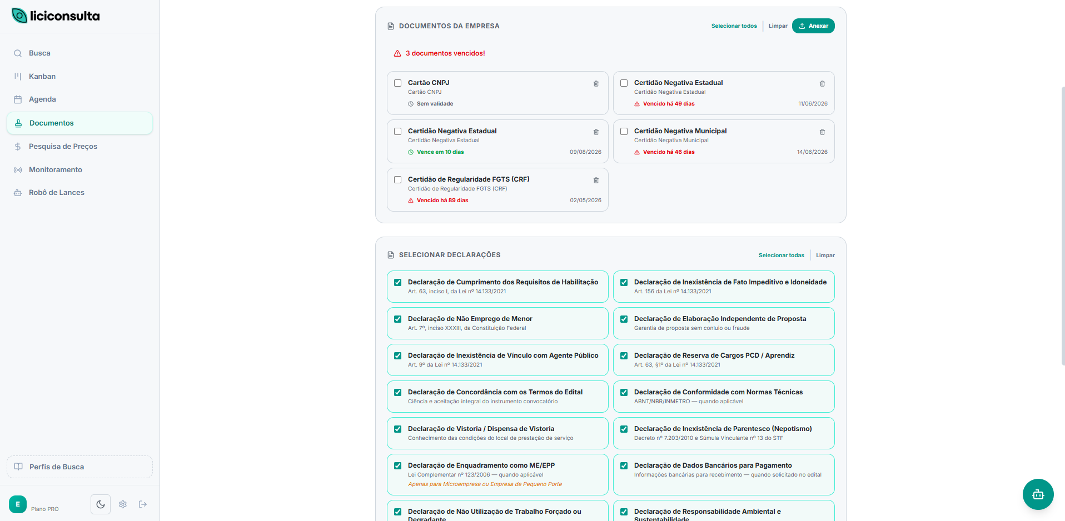
Task: Click the user avatar E badge
Action: pos(18,504)
